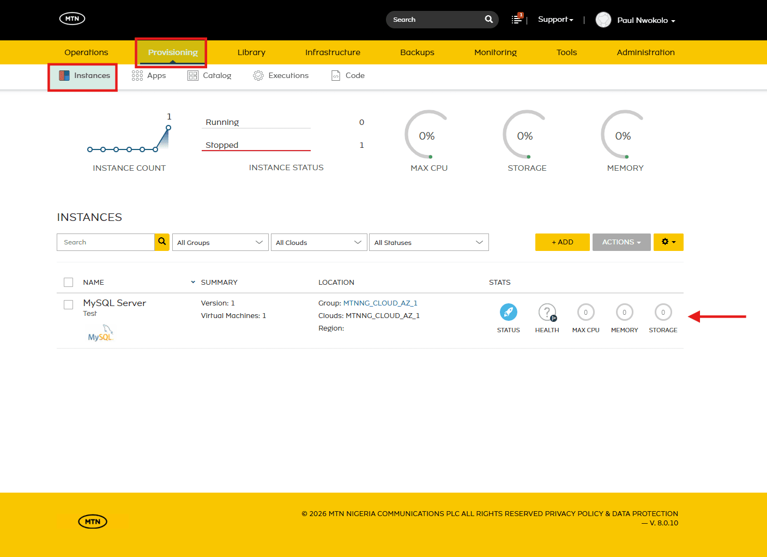This screenshot has height=557, width=767.
Task: Expand the Actions dropdown button
Action: point(621,242)
